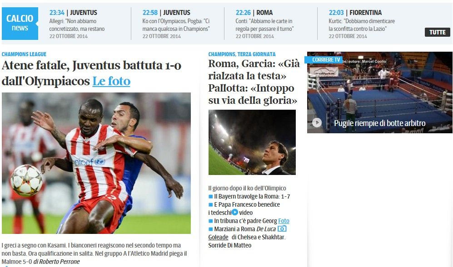
Task: Play the boxing video with the play icon
Action: [317, 123]
